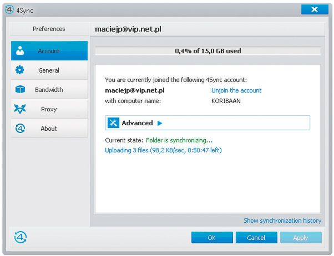Show the About tab
The image size is (334, 256).
pyautogui.click(x=49, y=128)
